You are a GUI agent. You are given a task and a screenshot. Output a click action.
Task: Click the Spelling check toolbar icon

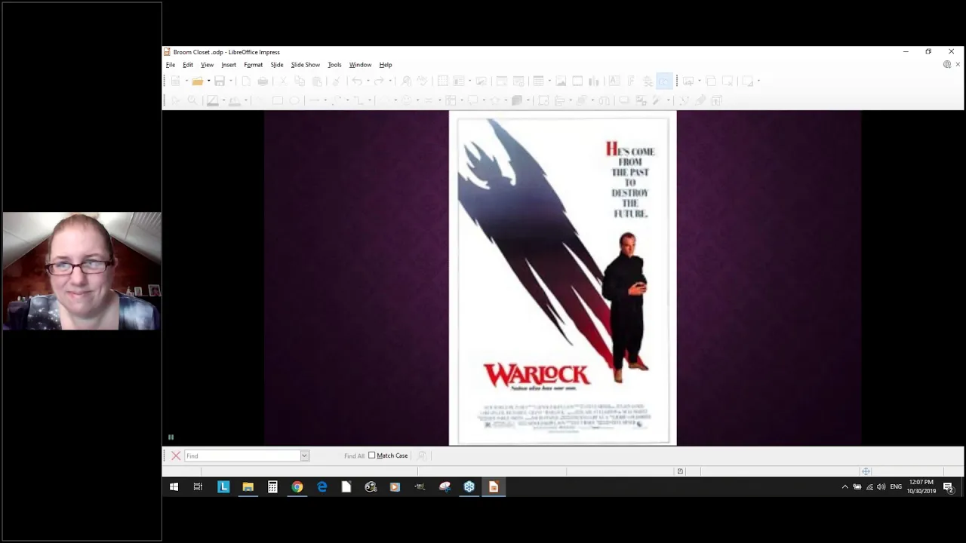click(423, 81)
